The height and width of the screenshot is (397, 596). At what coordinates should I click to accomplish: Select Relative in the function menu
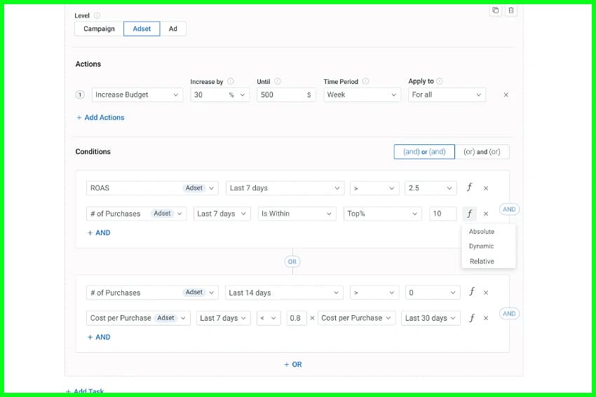482,261
